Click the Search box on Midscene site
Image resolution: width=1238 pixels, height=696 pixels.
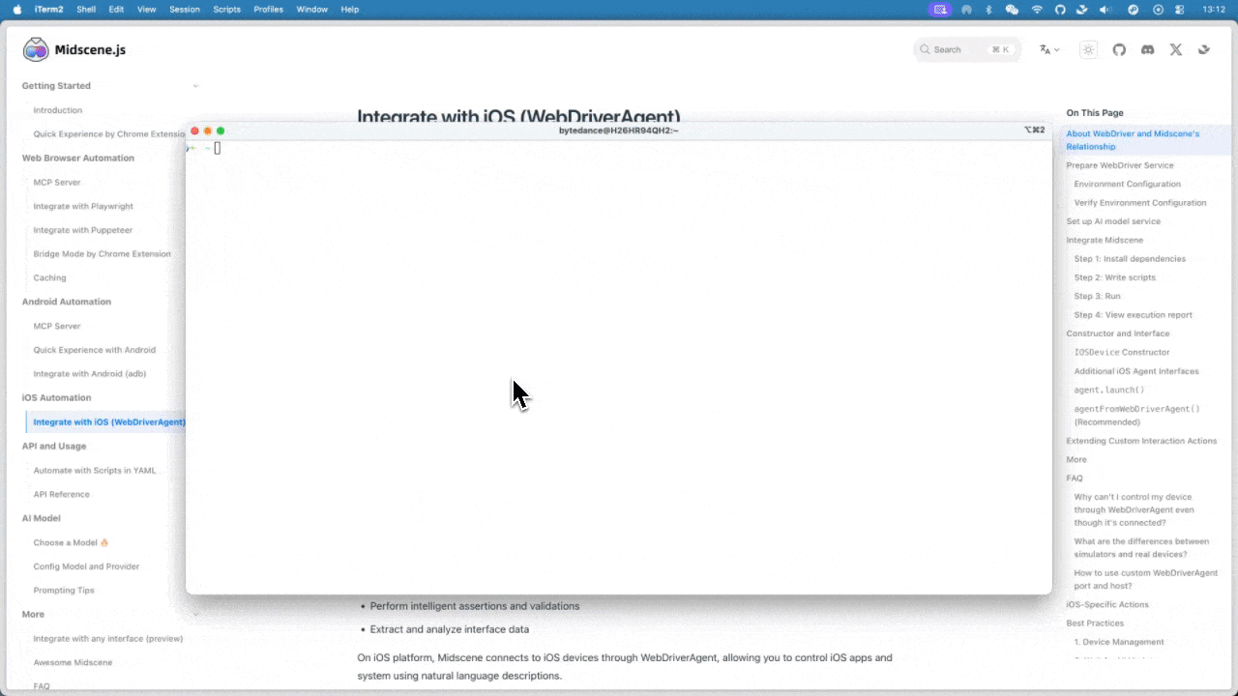click(x=966, y=49)
